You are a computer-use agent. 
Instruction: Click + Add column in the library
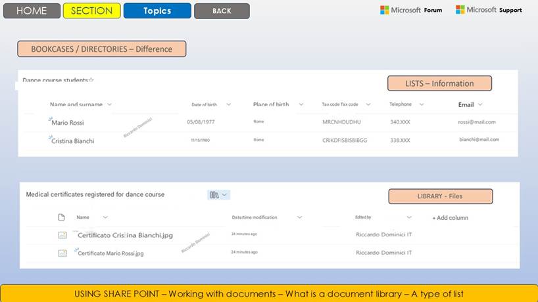[450, 217]
